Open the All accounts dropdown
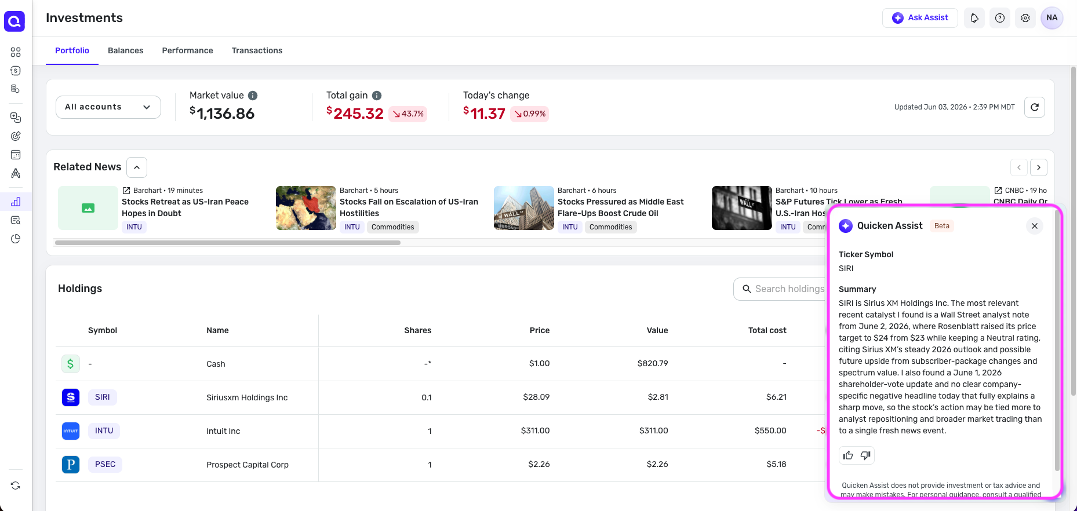This screenshot has width=1077, height=511. pyautogui.click(x=108, y=107)
